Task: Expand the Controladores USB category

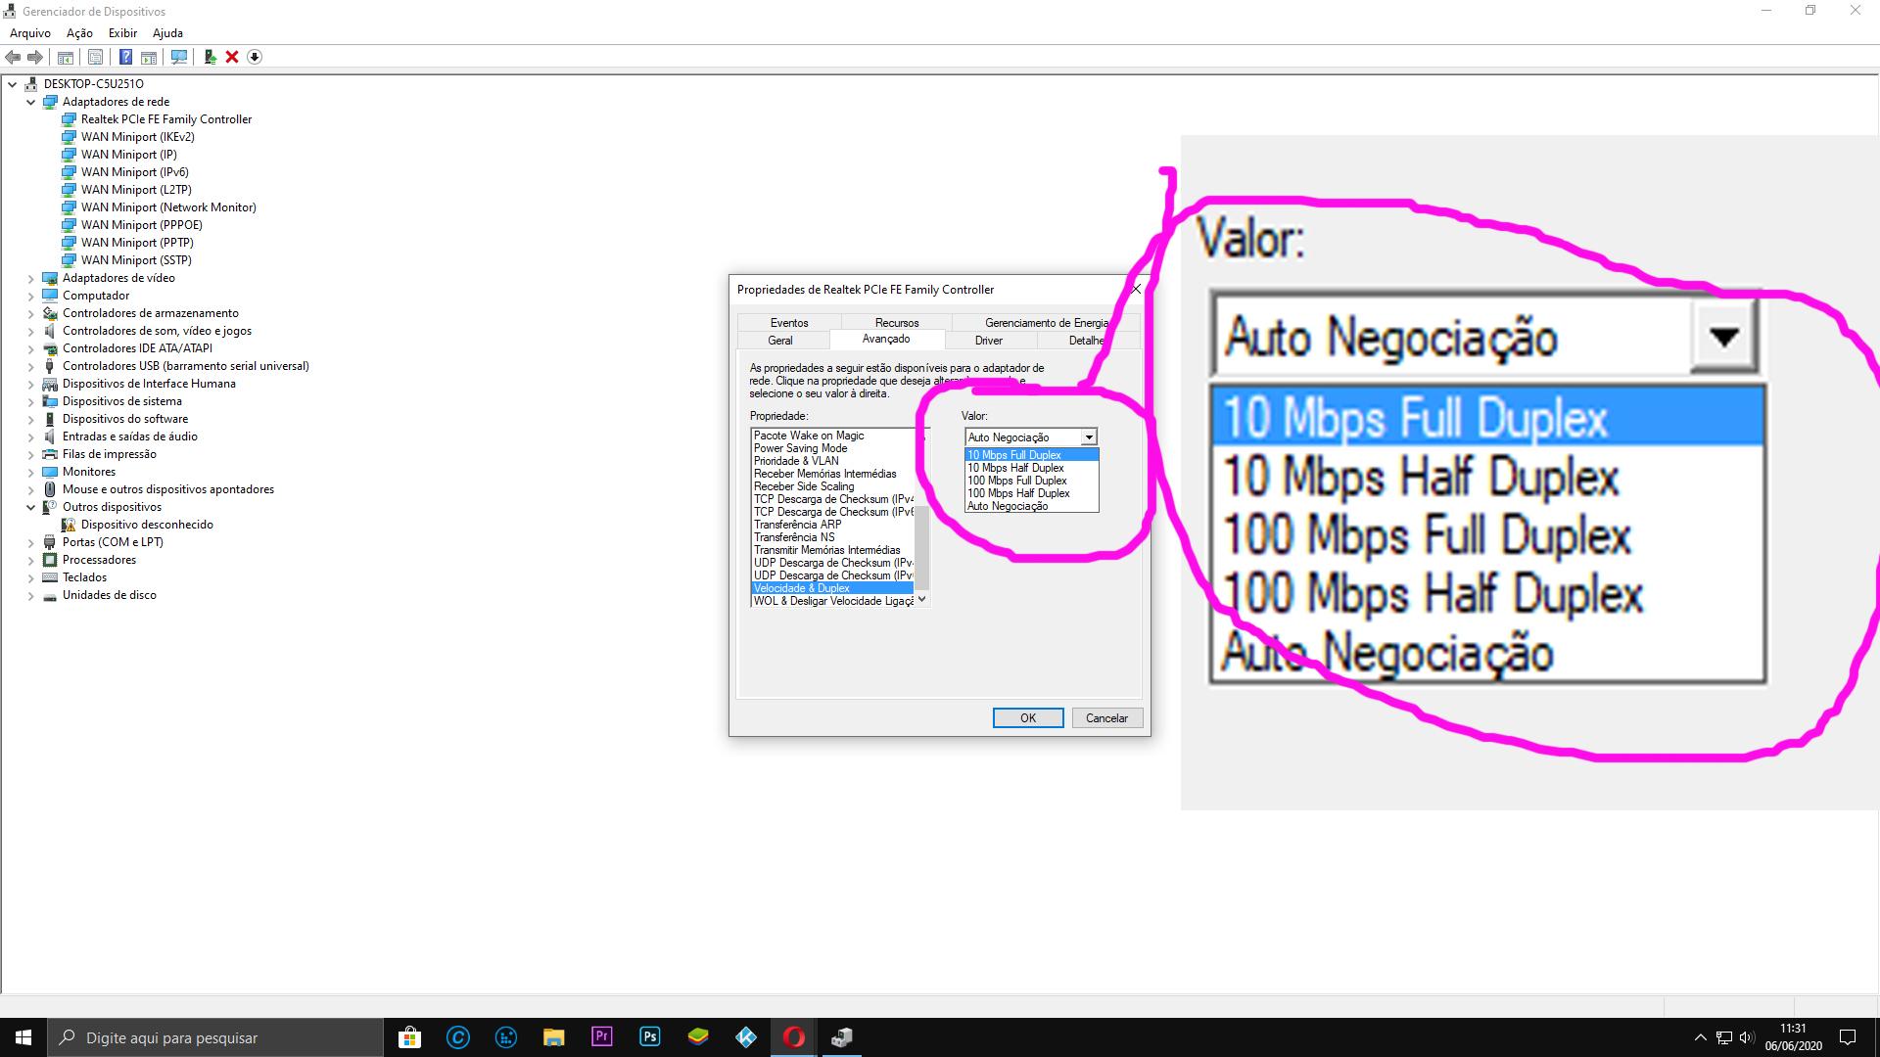Action: click(x=30, y=366)
